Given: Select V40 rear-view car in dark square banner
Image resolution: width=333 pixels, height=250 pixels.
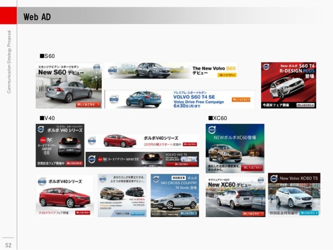Looking at the screenshot, I should pos(69,146).
